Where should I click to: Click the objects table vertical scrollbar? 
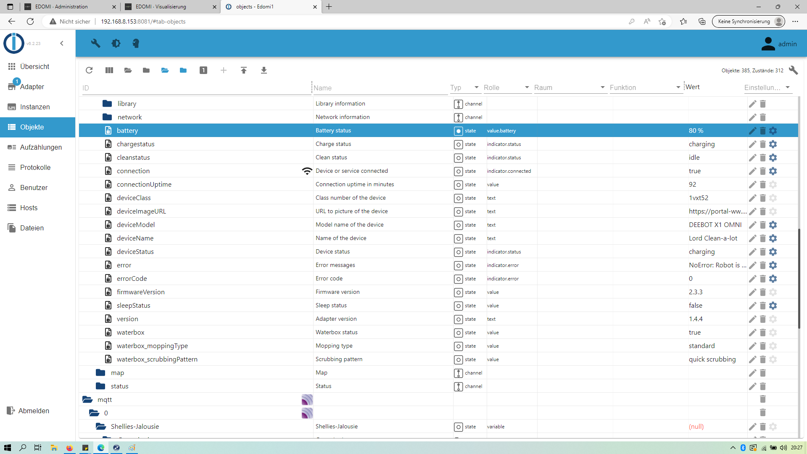coord(799,277)
